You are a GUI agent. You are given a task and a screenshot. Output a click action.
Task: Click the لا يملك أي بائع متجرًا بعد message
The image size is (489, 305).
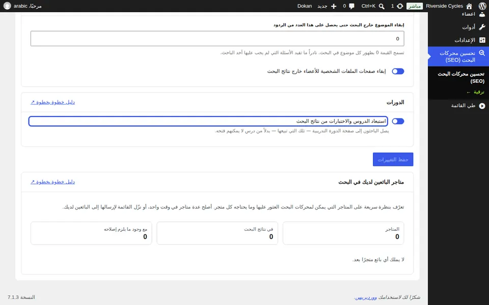click(x=378, y=260)
